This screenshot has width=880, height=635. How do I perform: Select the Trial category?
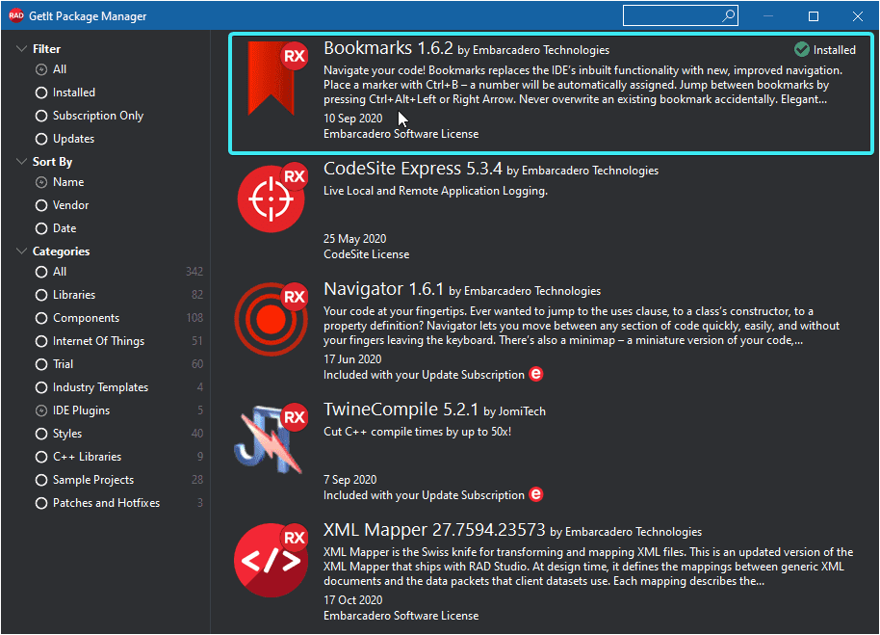coord(54,364)
